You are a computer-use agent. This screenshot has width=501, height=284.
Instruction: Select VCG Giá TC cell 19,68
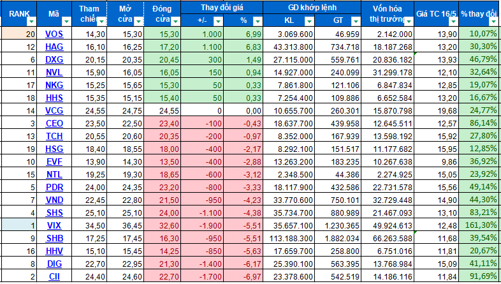tap(436, 110)
